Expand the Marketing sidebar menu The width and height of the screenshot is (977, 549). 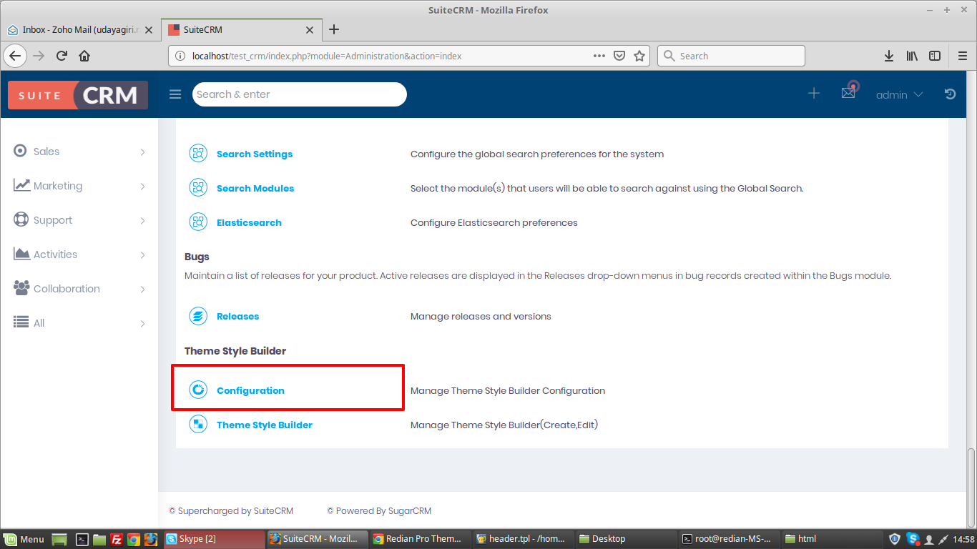(79, 186)
